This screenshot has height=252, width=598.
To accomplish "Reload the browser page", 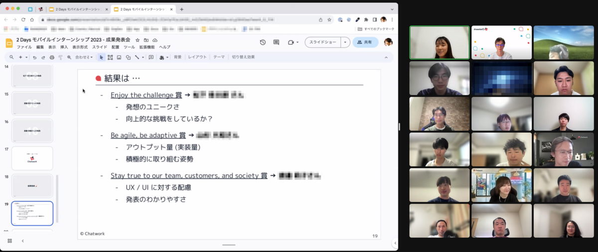I will (x=23, y=20).
